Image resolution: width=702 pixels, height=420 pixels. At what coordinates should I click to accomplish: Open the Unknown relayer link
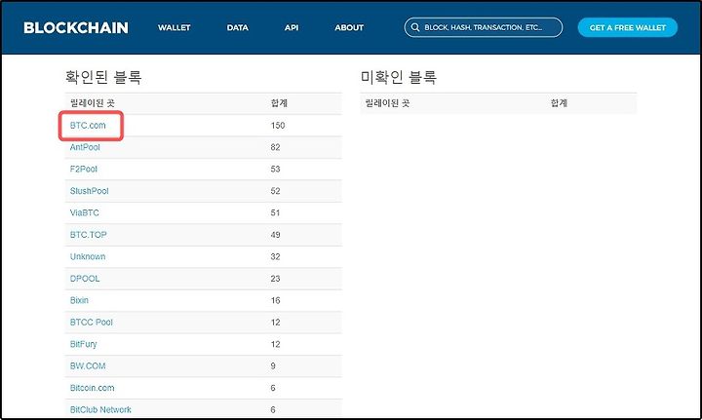[88, 256]
